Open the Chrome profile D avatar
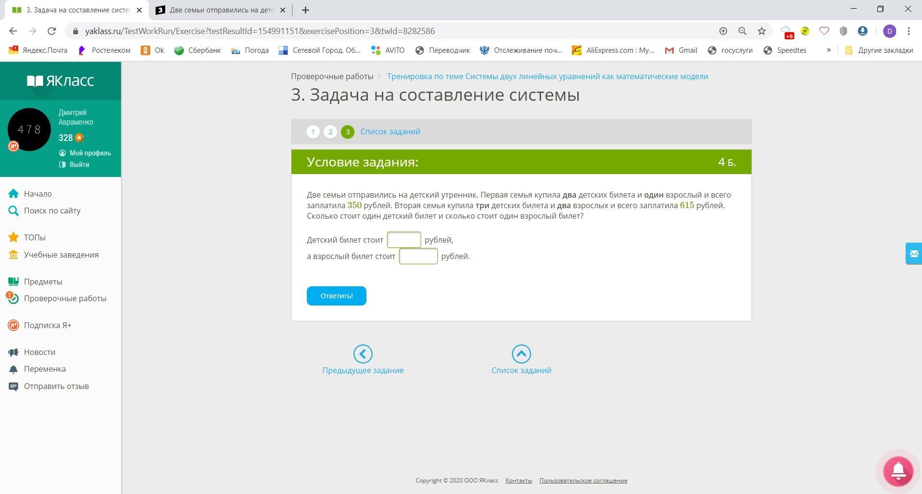Viewport: 922px width, 494px height. coord(890,31)
